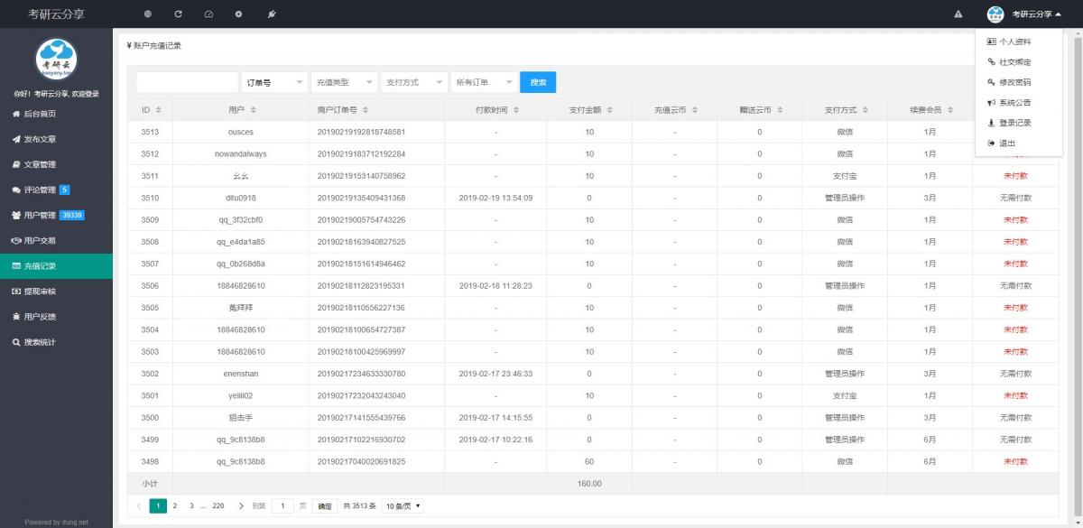The height and width of the screenshot is (528, 1083).
Task: Select 登录记录 from user menu
Action: 1018,123
